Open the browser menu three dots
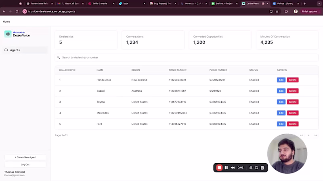 coord(319,12)
